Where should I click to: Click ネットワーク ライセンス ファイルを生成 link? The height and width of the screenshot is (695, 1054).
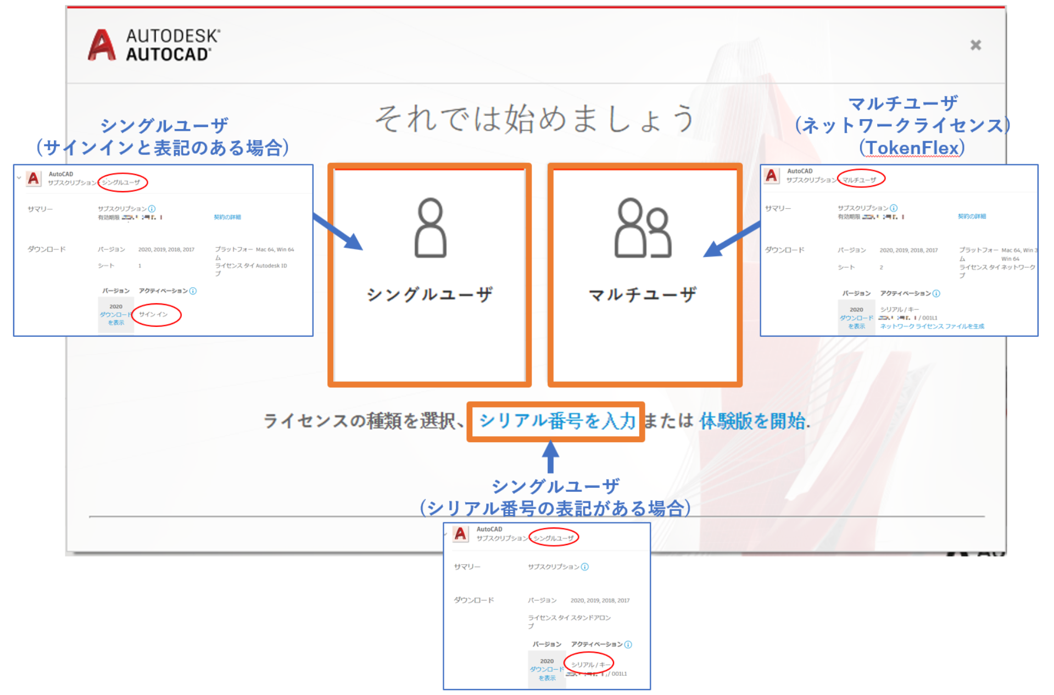pyautogui.click(x=932, y=326)
